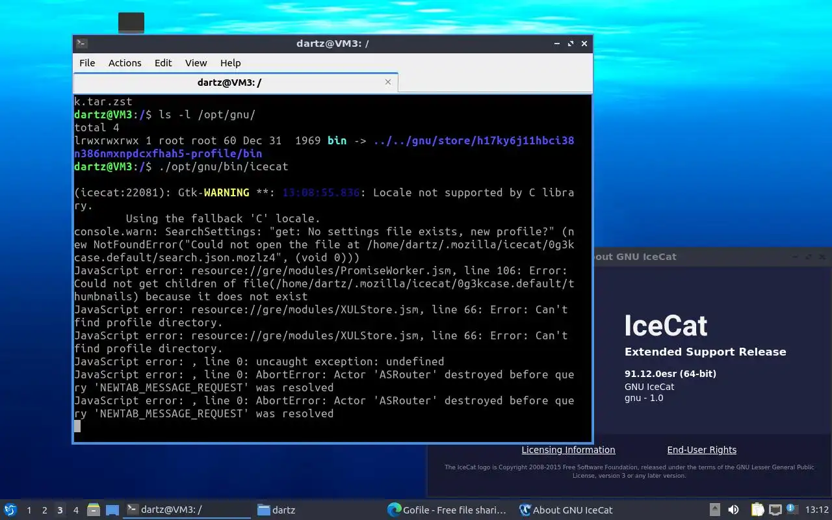Open the clipboard manager tray icon
832x520 pixels.
(757, 510)
